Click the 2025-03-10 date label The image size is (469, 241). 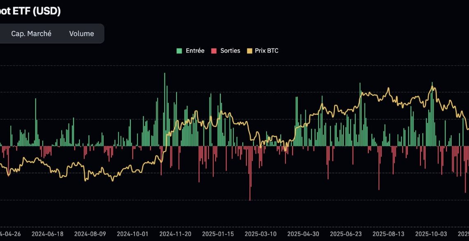point(260,234)
